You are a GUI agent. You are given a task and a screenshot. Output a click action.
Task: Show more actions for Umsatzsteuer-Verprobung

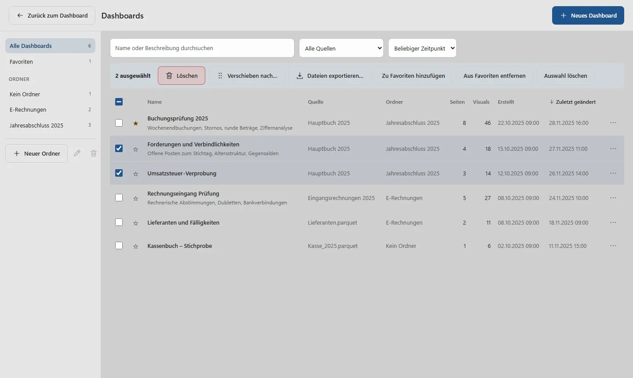613,174
